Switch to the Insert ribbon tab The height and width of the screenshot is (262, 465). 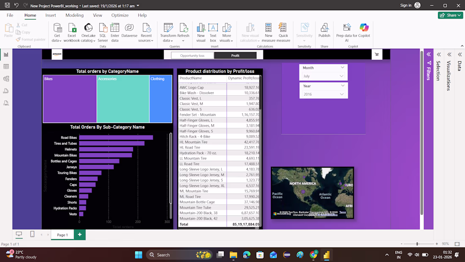point(50,15)
